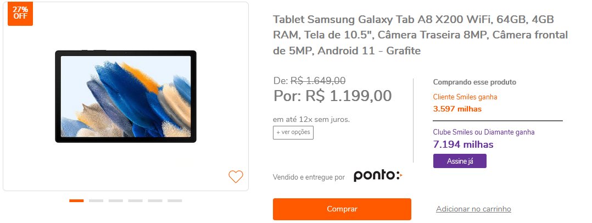Click the 'Por: R$ 1.199,00' price
This screenshot has width=592, height=223.
pos(333,96)
